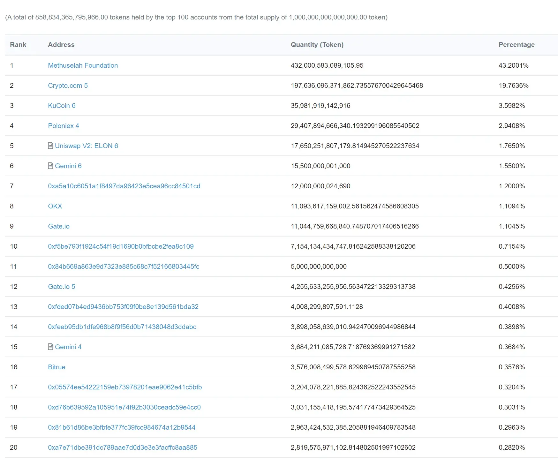The width and height of the screenshot is (558, 459).
Task: Select the 0.5000% percentage value
Action: click(x=512, y=267)
